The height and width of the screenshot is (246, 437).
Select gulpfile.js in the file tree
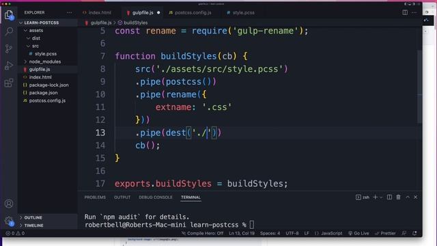point(40,70)
